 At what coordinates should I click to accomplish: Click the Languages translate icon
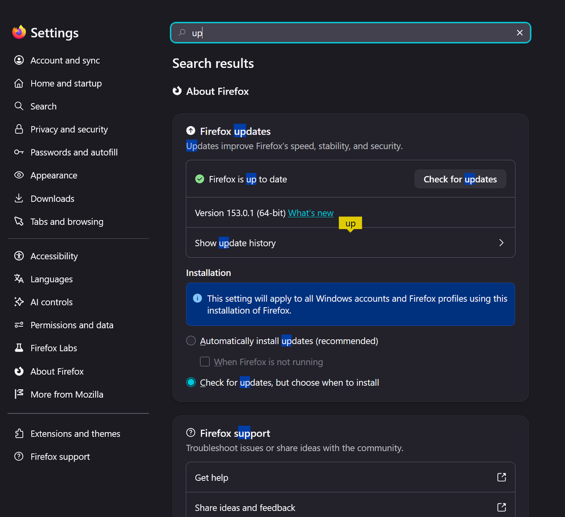tap(19, 279)
